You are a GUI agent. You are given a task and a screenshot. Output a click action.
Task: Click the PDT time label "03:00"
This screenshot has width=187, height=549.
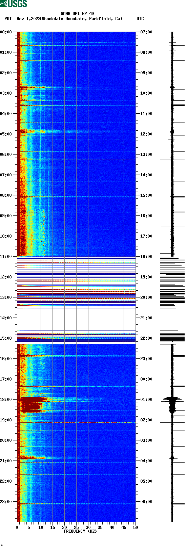pos(6,93)
